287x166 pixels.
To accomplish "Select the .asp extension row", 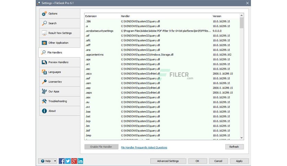I will pos(162,88).
